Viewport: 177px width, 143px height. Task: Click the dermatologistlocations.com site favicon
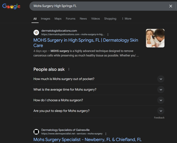coord(36,33)
